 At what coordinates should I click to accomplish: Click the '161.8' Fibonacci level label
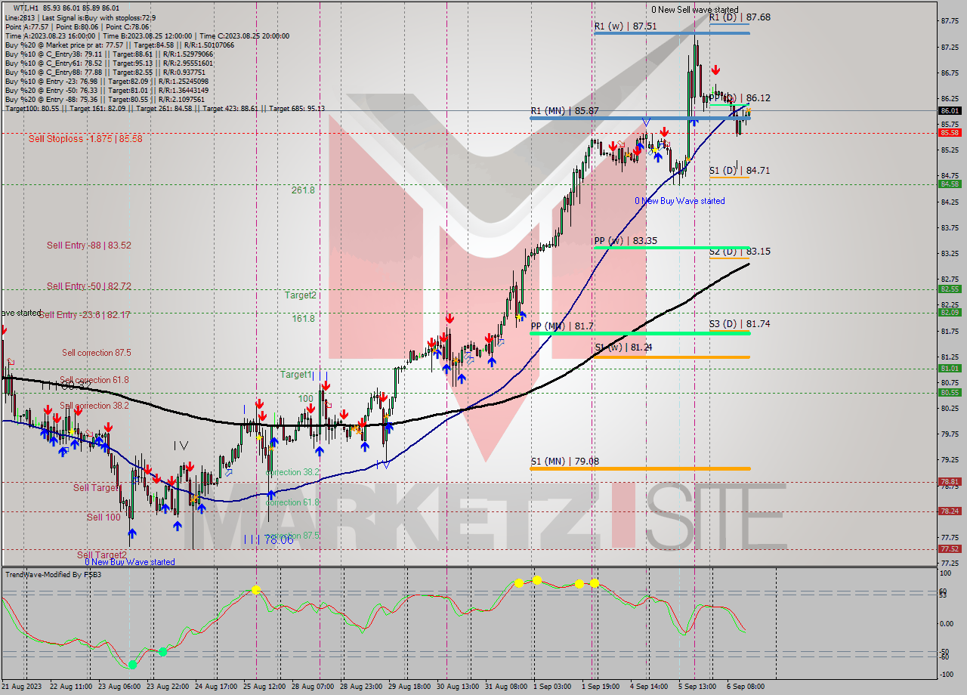click(x=303, y=319)
